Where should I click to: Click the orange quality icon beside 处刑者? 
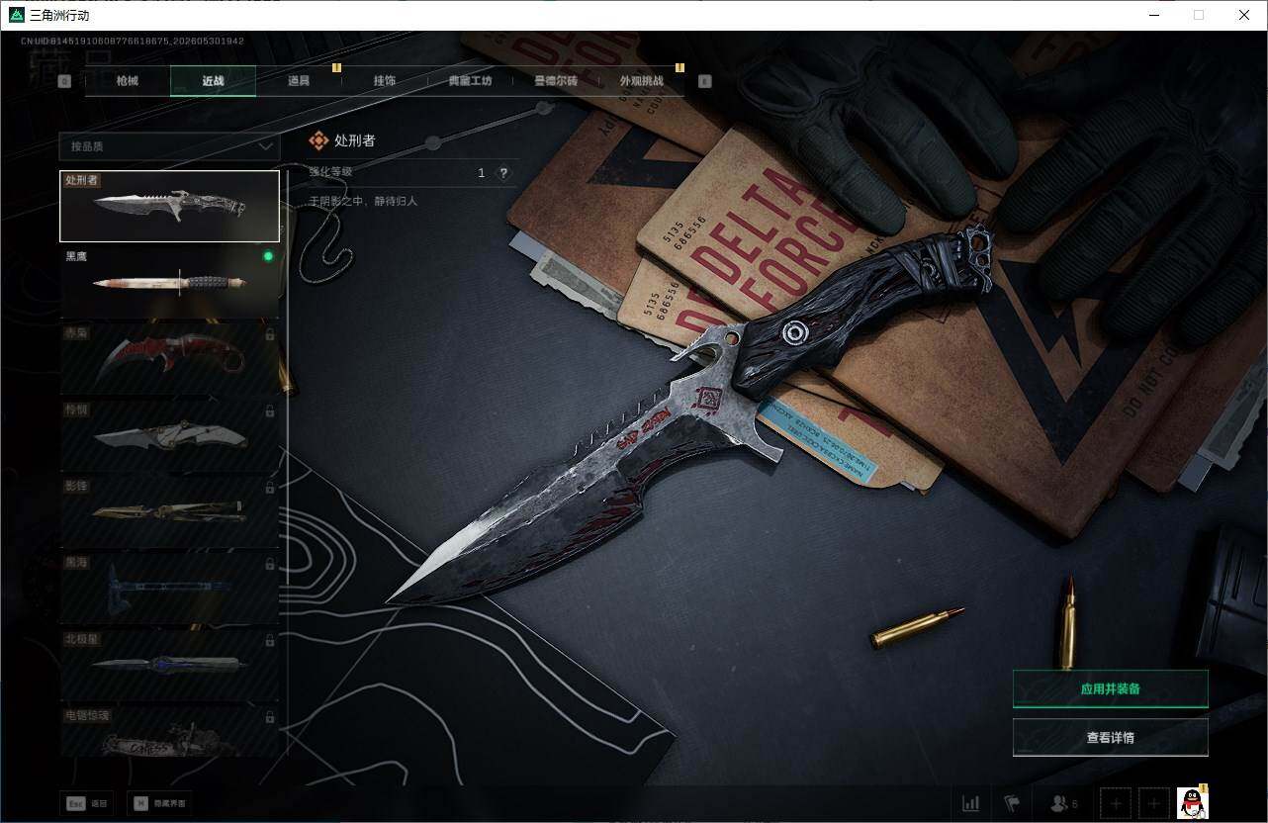click(318, 141)
